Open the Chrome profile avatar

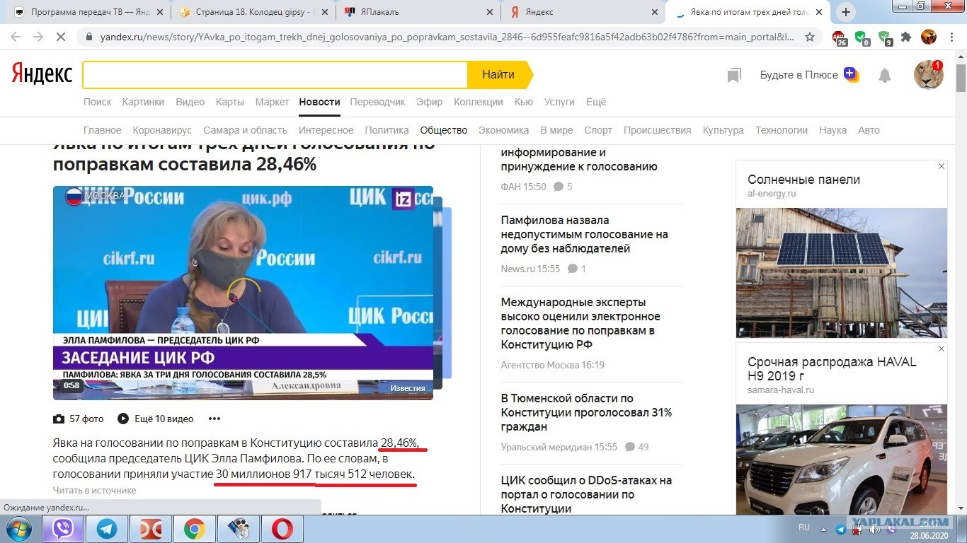click(x=929, y=37)
